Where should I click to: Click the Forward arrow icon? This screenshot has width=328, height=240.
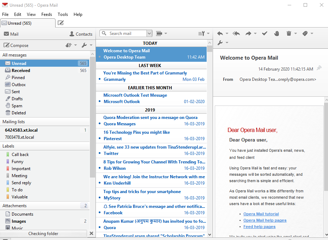(248, 34)
